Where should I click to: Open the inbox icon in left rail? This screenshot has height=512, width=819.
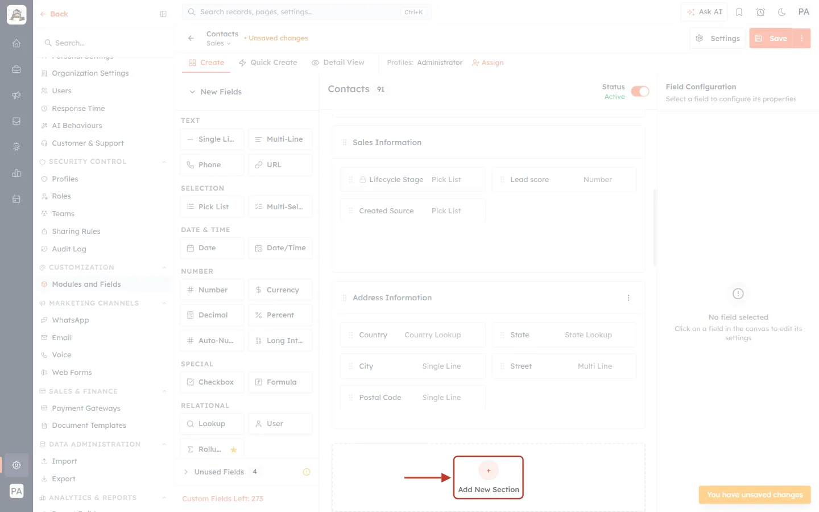[16, 121]
